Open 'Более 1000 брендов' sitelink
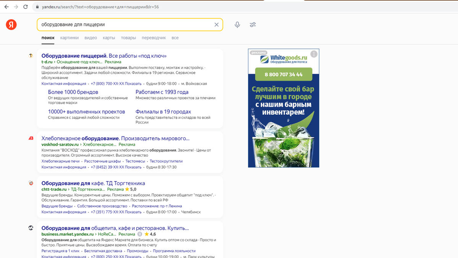This screenshot has height=258, width=458. click(73, 92)
